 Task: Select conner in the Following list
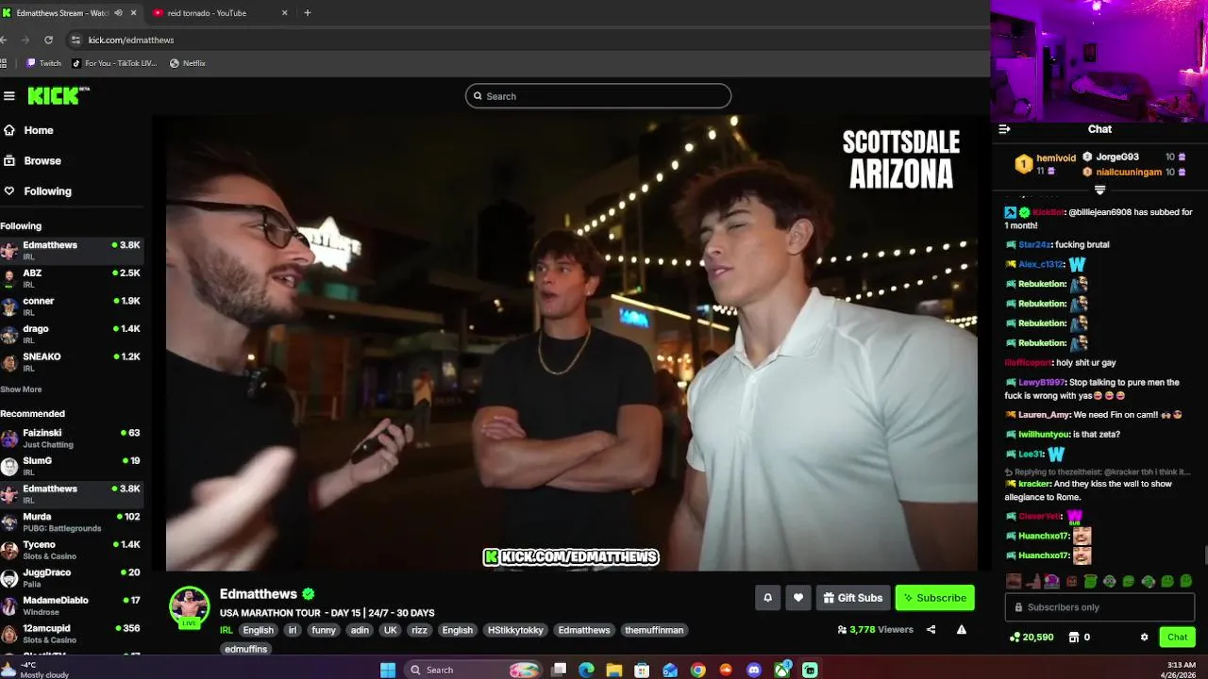coord(72,306)
